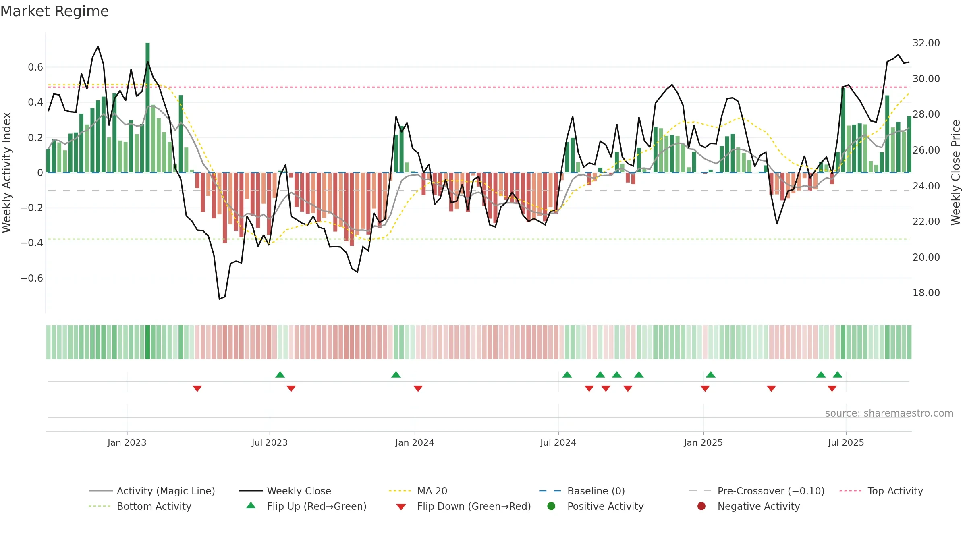Click the source: sharemaestro.com text
This screenshot has width=967, height=544.
click(x=889, y=413)
